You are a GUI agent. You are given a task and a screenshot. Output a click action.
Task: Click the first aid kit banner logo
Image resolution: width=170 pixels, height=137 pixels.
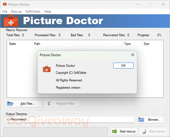[11, 21]
